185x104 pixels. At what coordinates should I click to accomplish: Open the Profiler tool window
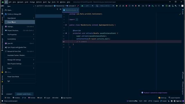point(55,98)
